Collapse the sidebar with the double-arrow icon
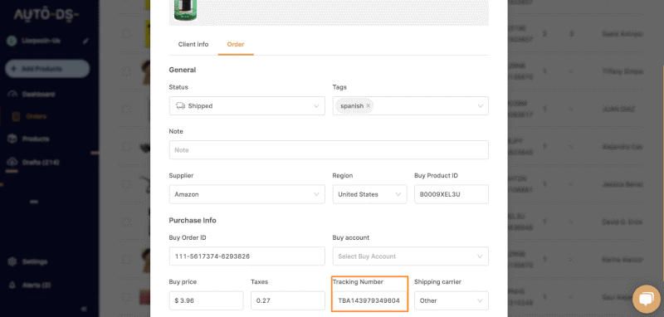The width and height of the screenshot is (664, 317). [84, 309]
